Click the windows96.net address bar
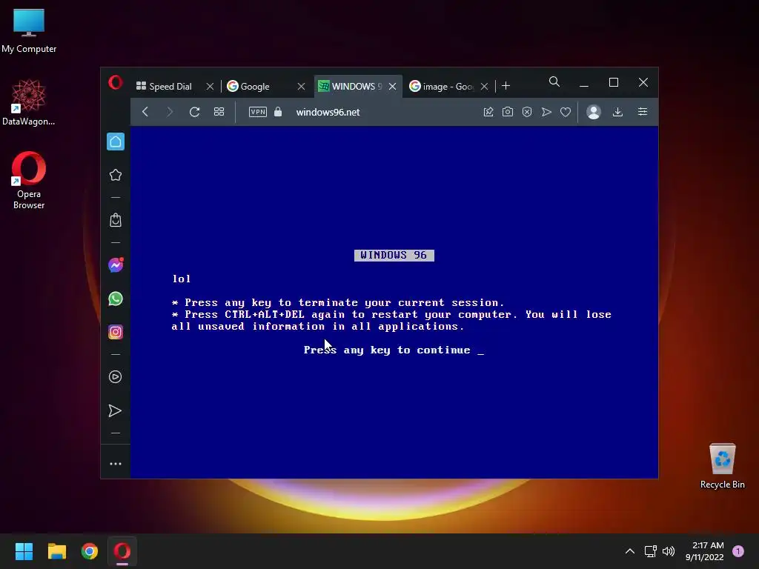 328,112
